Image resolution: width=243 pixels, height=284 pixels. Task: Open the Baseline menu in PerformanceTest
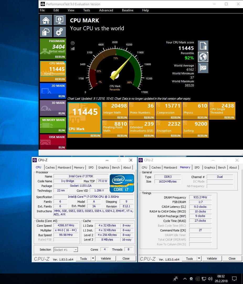(x=128, y=10)
